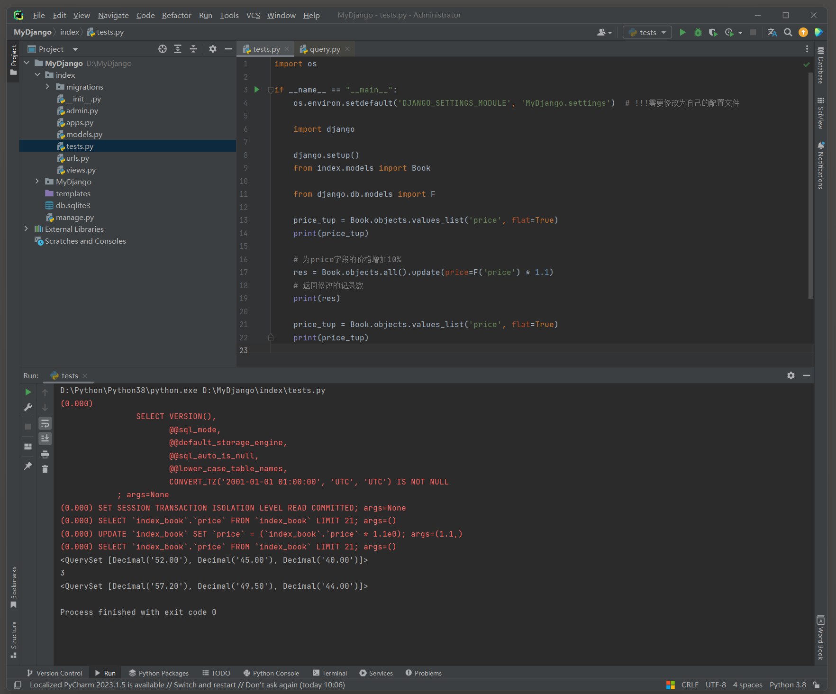Viewport: 836px width, 694px height.
Task: Open the Terminal tool window
Action: tap(330, 673)
